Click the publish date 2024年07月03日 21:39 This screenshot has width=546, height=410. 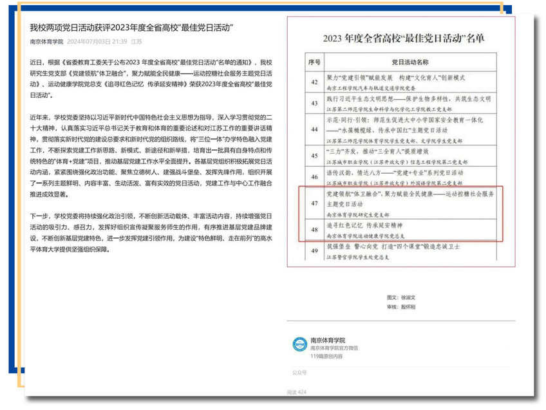point(97,42)
